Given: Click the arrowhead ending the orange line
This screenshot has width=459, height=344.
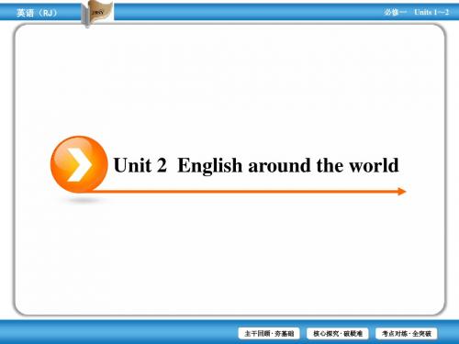Looking at the screenshot, I should tap(402, 192).
